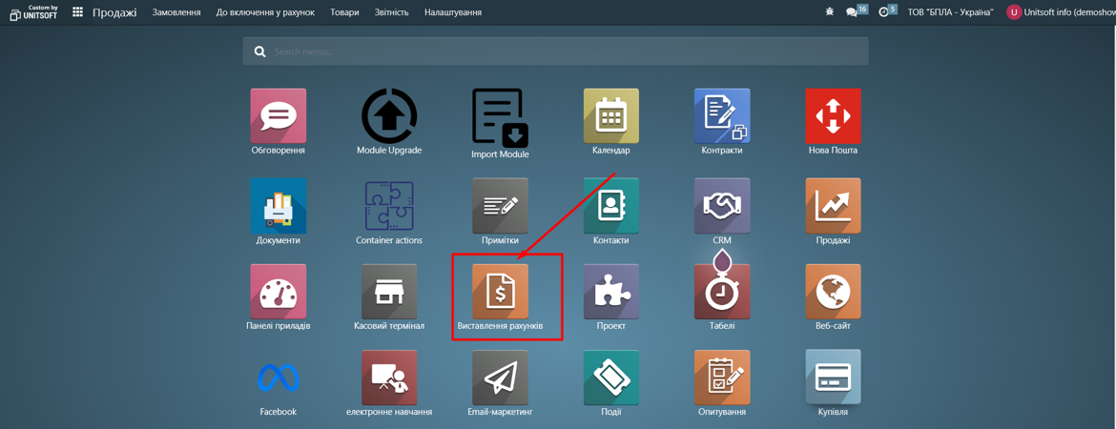This screenshot has height=429, width=1116.
Task: Switch company ТОВ "БПЛА - Україна"
Action: point(950,12)
